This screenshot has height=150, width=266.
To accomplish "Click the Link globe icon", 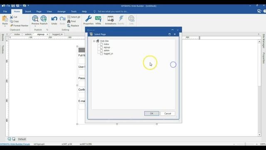I will point(131,19).
